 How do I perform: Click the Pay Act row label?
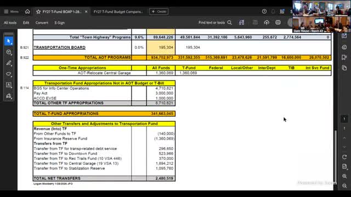click(41, 94)
